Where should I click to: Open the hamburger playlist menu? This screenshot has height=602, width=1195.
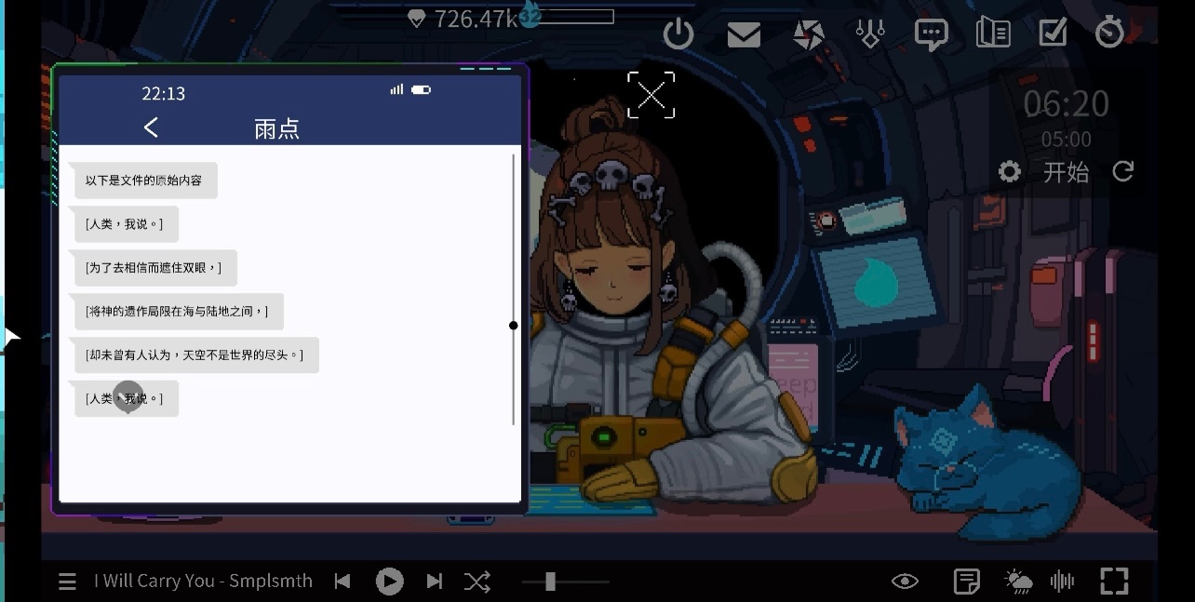coord(67,582)
